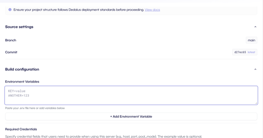Click the Required Credentials heading
The height and width of the screenshot is (138, 263).
(21, 129)
